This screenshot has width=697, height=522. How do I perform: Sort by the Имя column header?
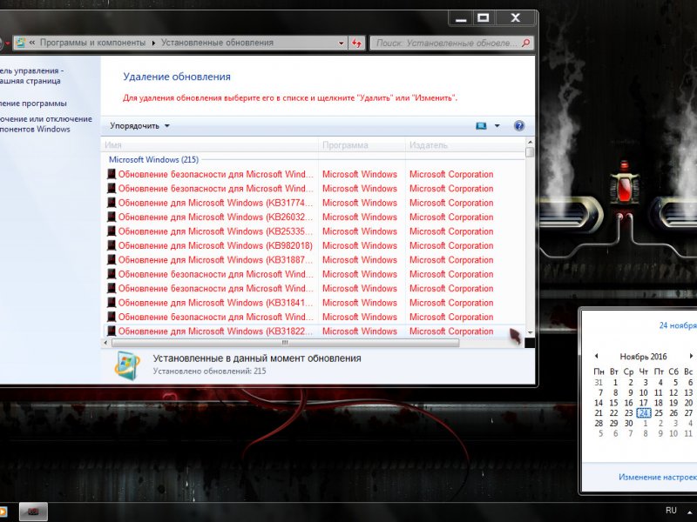(x=210, y=145)
